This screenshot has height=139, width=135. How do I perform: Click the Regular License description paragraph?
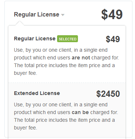[x=67, y=62]
